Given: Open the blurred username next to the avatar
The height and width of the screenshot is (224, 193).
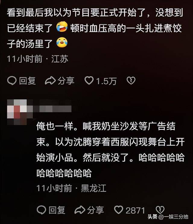Looking at the screenshot, I should [x=52, y=109].
